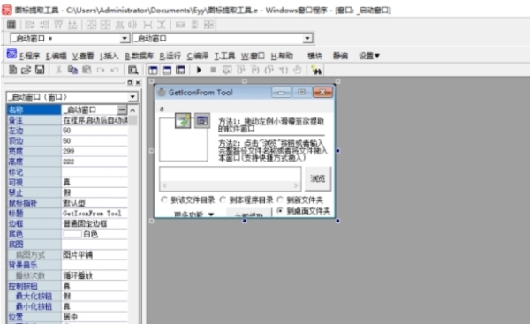Open the T.工具 menu
Image resolution: width=530 pixels, height=324 pixels.
[x=224, y=57]
